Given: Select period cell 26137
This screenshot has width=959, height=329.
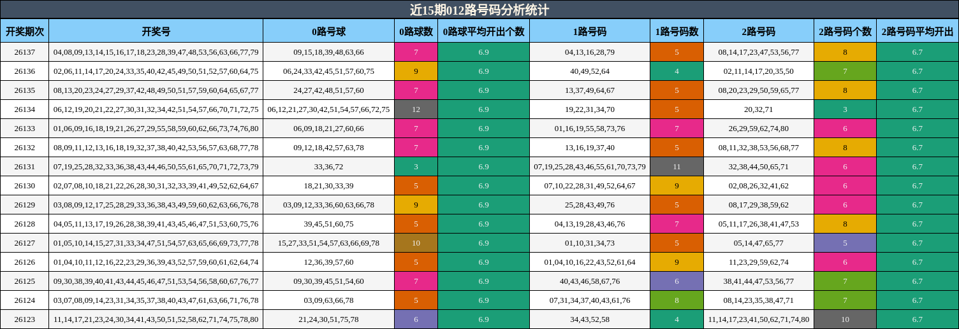Looking at the screenshot, I should (x=25, y=52).
